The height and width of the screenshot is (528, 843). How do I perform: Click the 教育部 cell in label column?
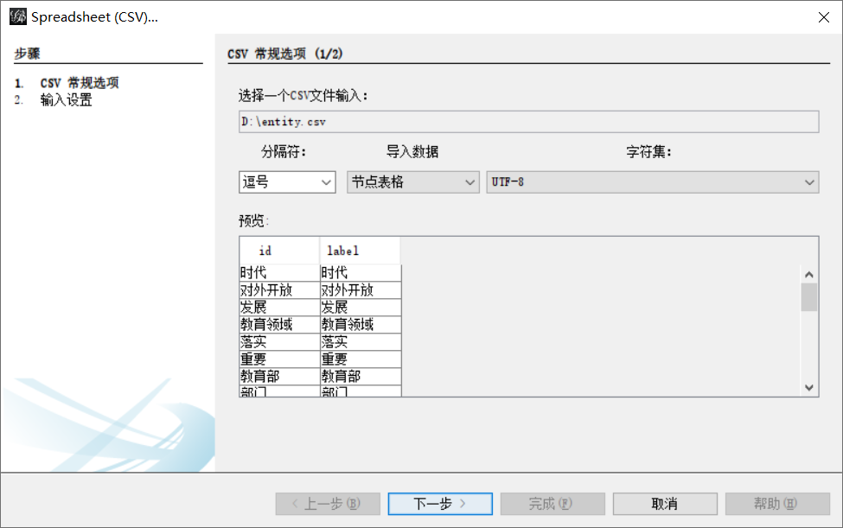[x=361, y=376]
